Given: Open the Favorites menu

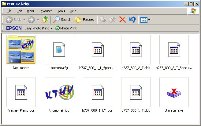Looking at the screenshot, I should [x=46, y=11].
